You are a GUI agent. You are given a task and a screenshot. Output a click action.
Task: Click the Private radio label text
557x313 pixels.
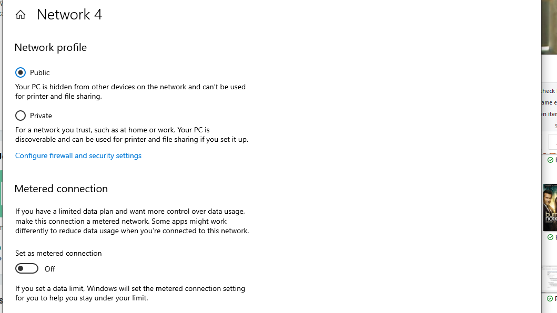[x=41, y=116]
